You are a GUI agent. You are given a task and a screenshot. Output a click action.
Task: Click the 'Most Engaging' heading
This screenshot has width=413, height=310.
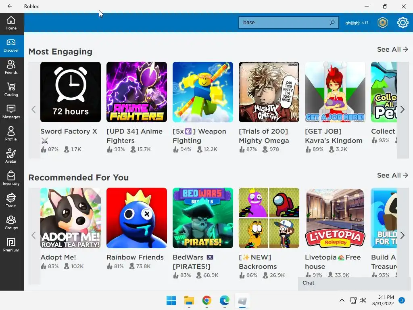coord(60,52)
